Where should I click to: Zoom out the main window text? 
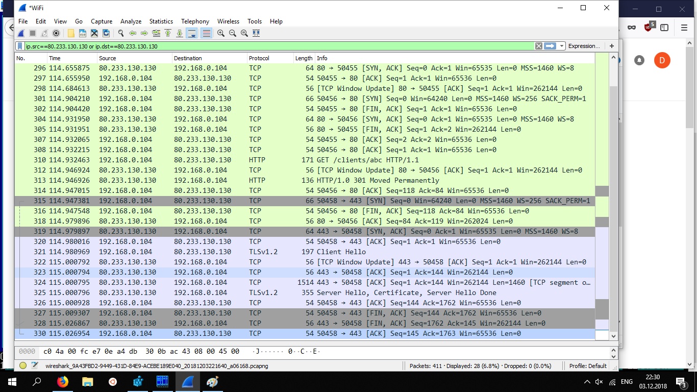point(233,33)
